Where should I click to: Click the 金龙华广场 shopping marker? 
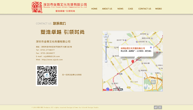pos(125,40)
